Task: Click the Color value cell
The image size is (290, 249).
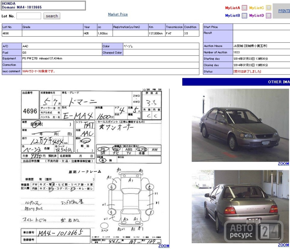Action: click(161, 46)
